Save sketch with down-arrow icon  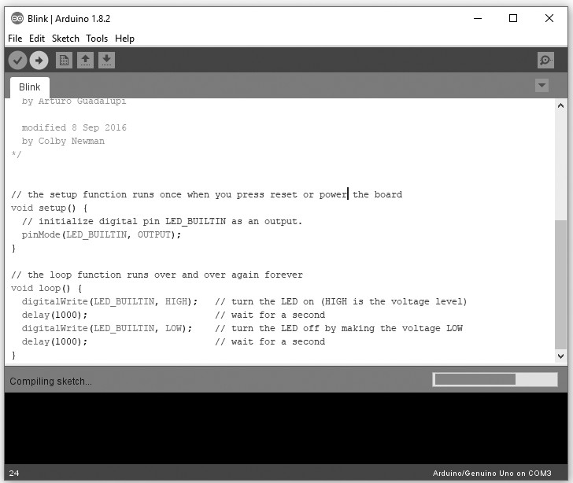coord(106,60)
